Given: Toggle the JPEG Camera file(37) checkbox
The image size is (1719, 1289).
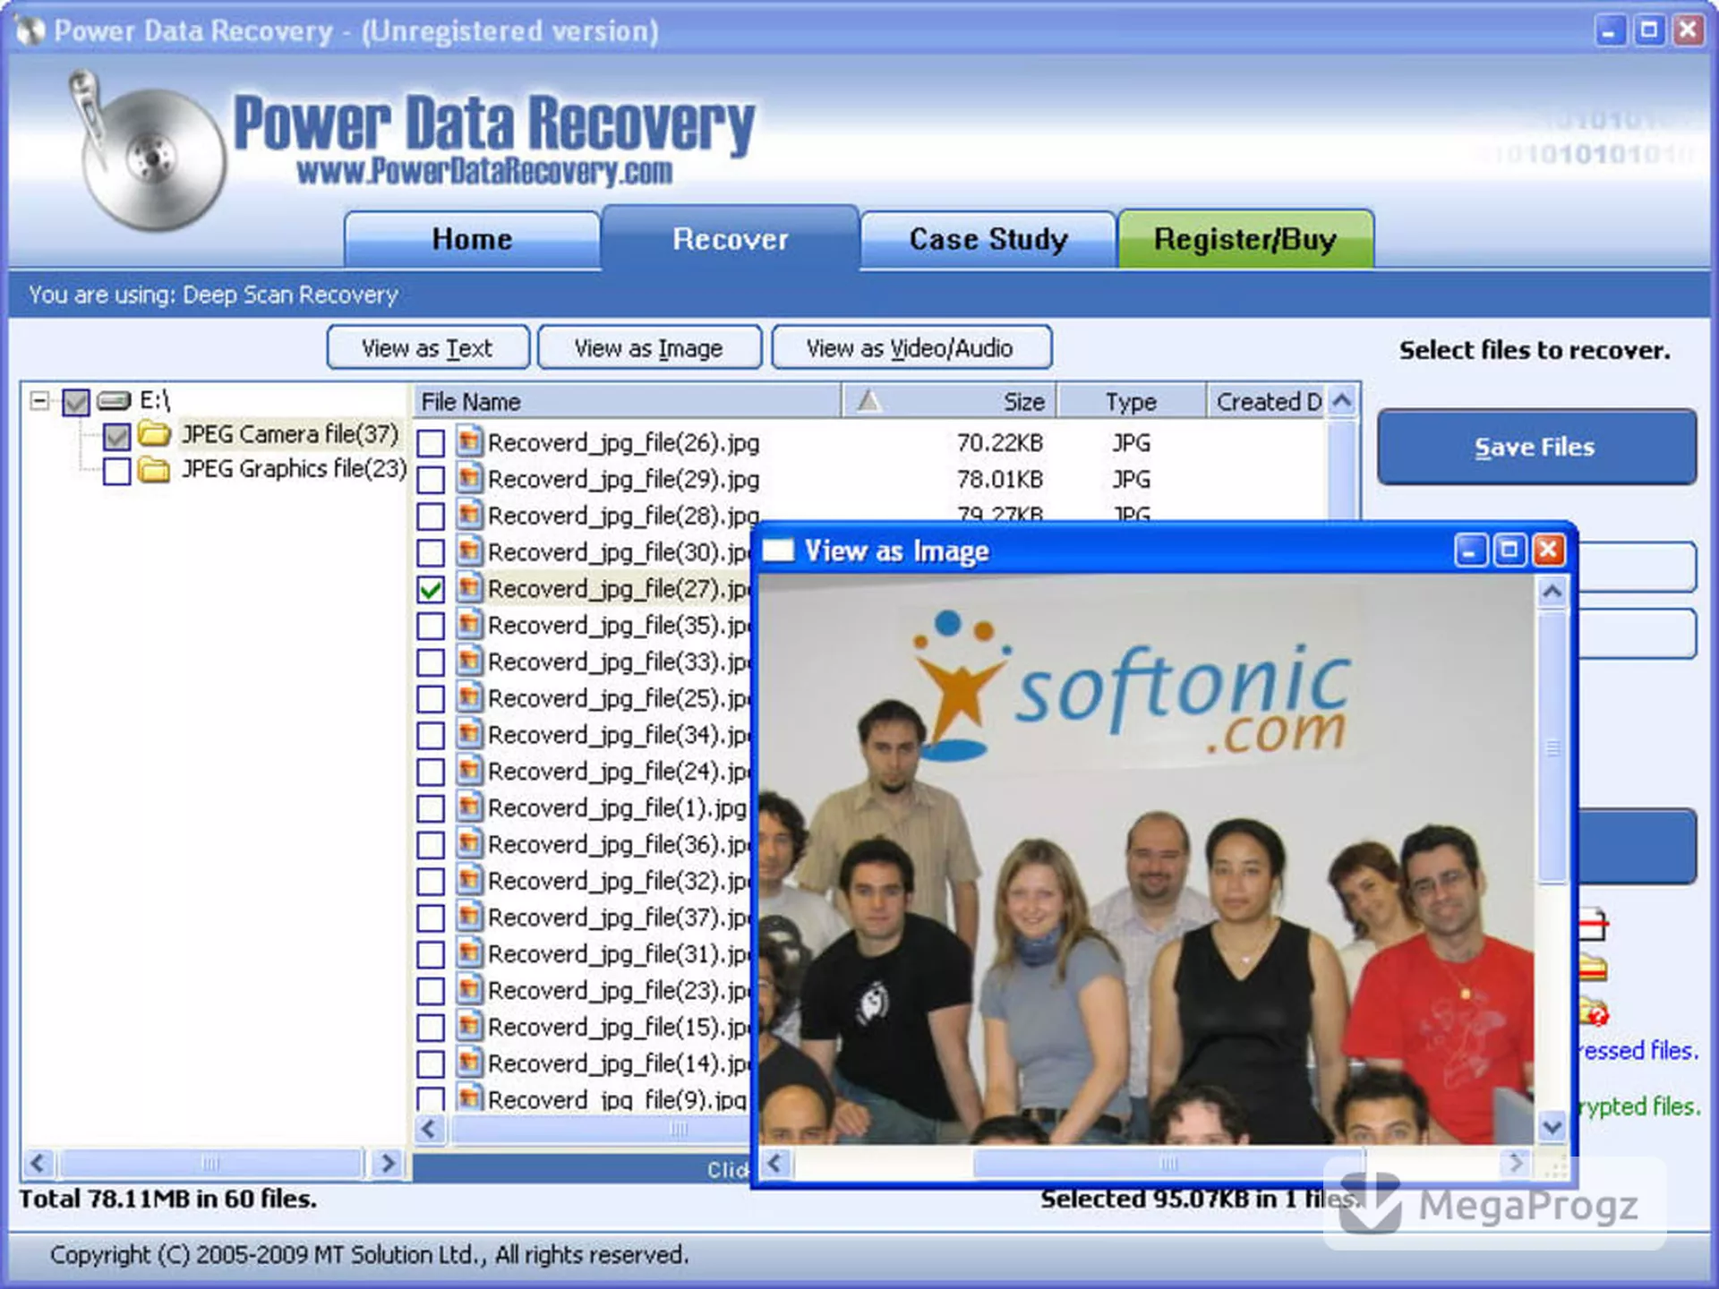Looking at the screenshot, I should point(117,436).
